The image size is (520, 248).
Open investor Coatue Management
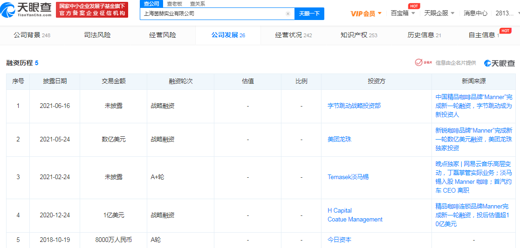coord(355,219)
